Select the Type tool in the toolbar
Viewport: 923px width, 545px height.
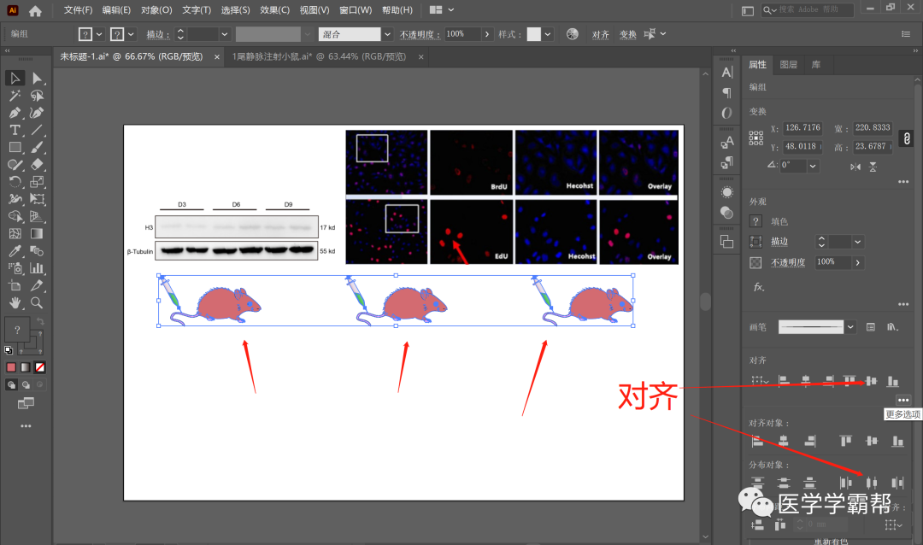pos(15,131)
